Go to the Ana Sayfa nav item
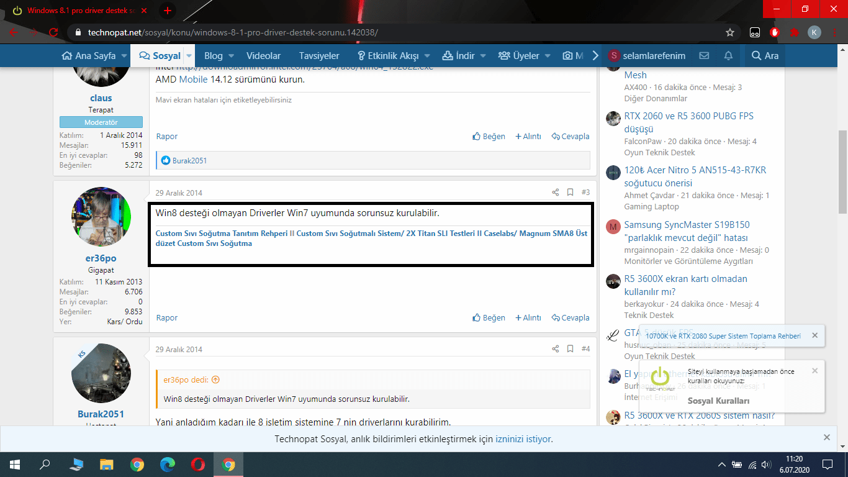The image size is (848, 477). [89, 56]
